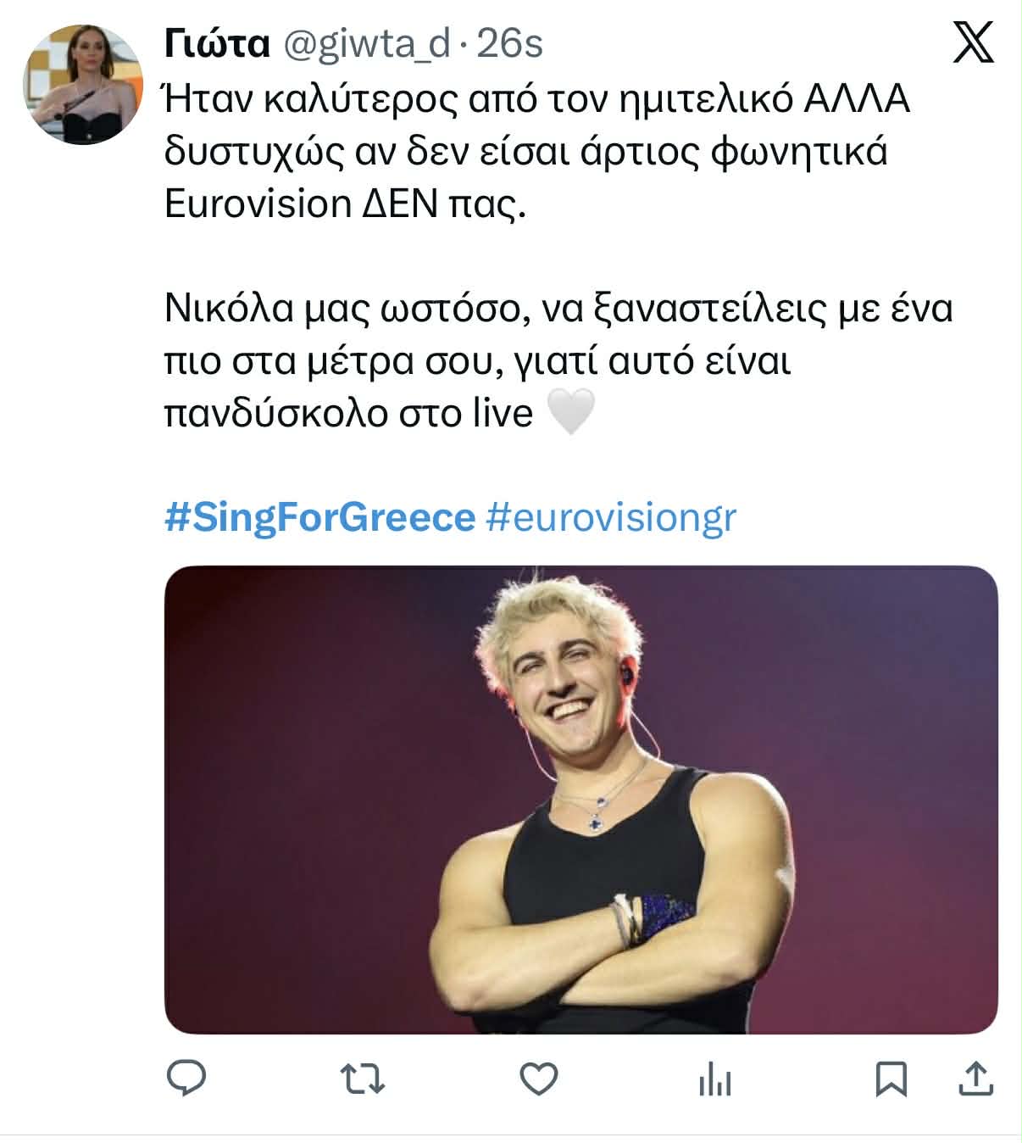The height and width of the screenshot is (1143, 1022).
Task: Open the #SingForGreece hashtag
Action: pyautogui.click(x=319, y=517)
